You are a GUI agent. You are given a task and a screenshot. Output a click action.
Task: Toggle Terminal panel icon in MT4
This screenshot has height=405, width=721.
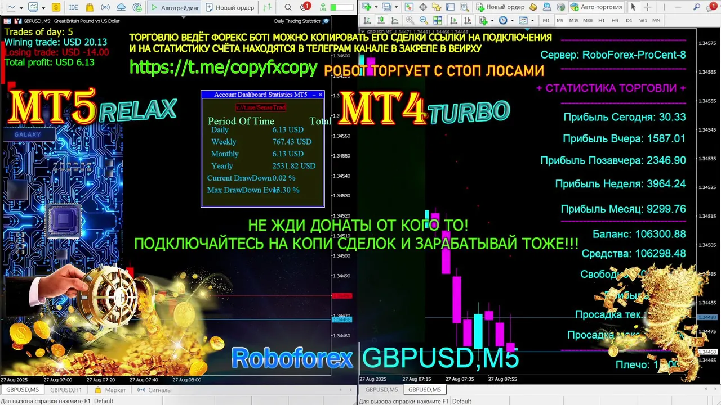click(x=450, y=7)
